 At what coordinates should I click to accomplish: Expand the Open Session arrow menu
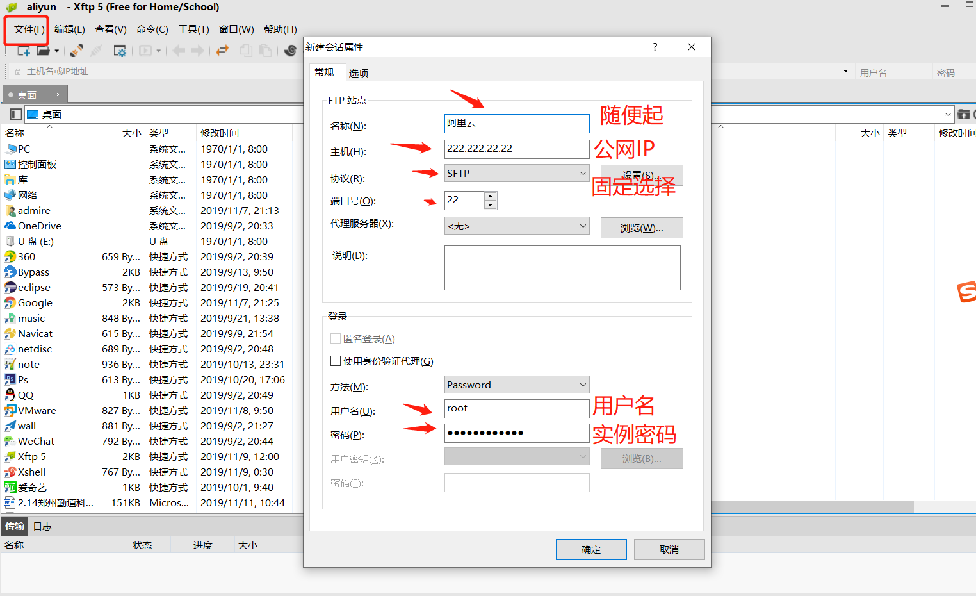[x=57, y=51]
